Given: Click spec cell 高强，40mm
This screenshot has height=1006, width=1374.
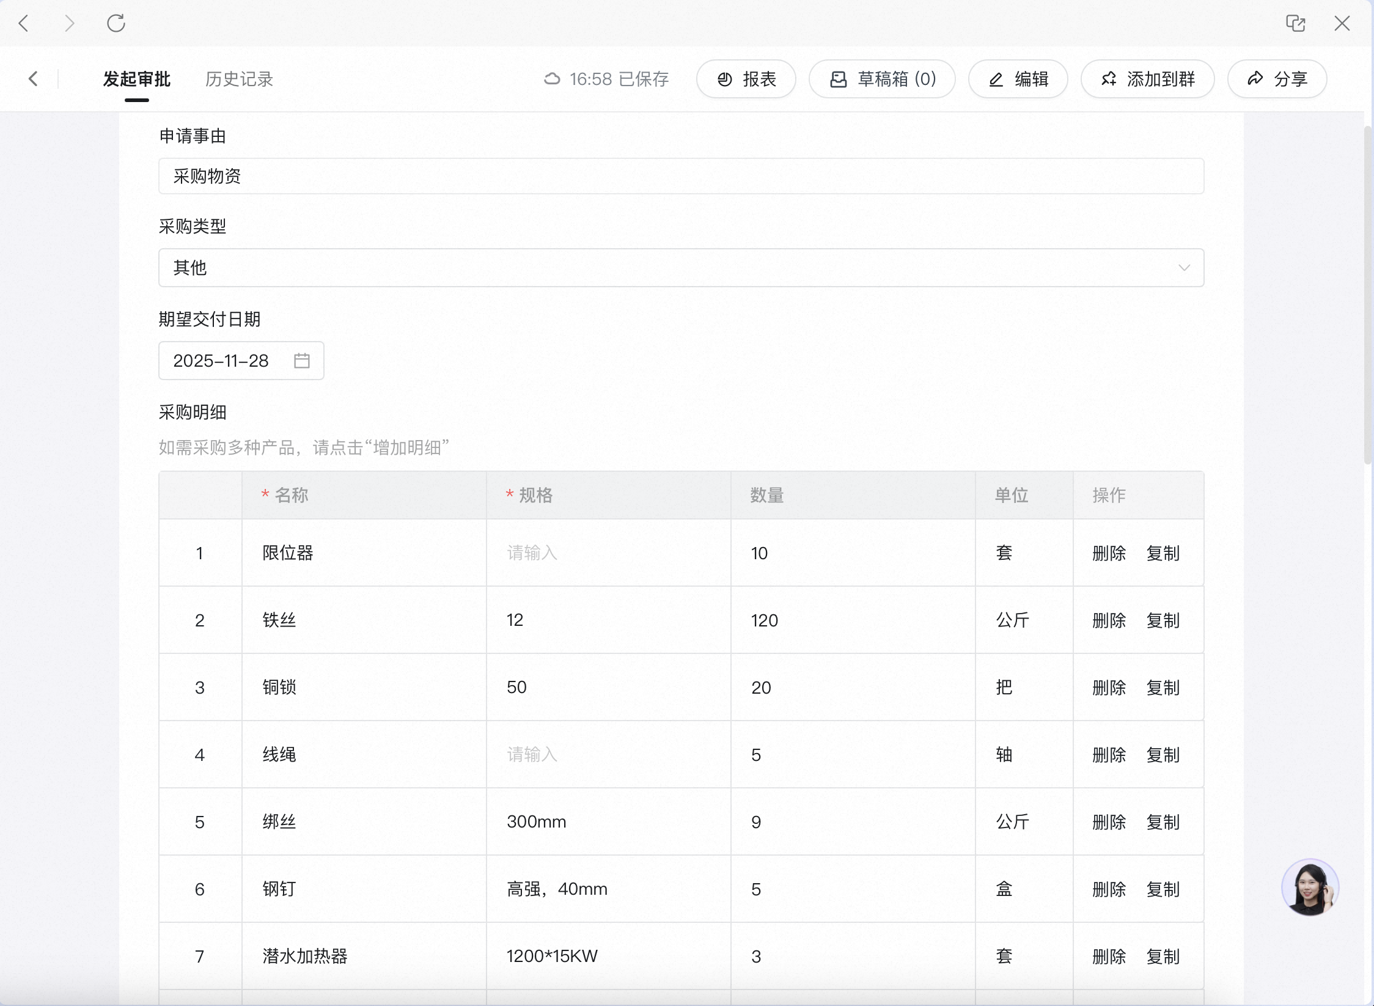Looking at the screenshot, I should pyautogui.click(x=609, y=889).
